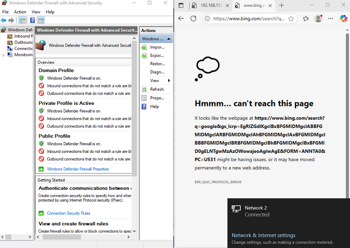Click right arrow of tree pane scrollbar

click(30, 237)
